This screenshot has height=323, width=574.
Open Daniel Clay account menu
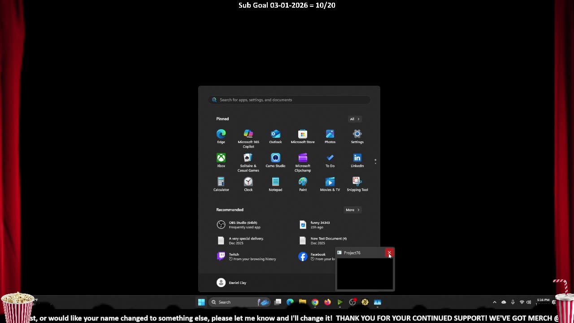click(231, 283)
